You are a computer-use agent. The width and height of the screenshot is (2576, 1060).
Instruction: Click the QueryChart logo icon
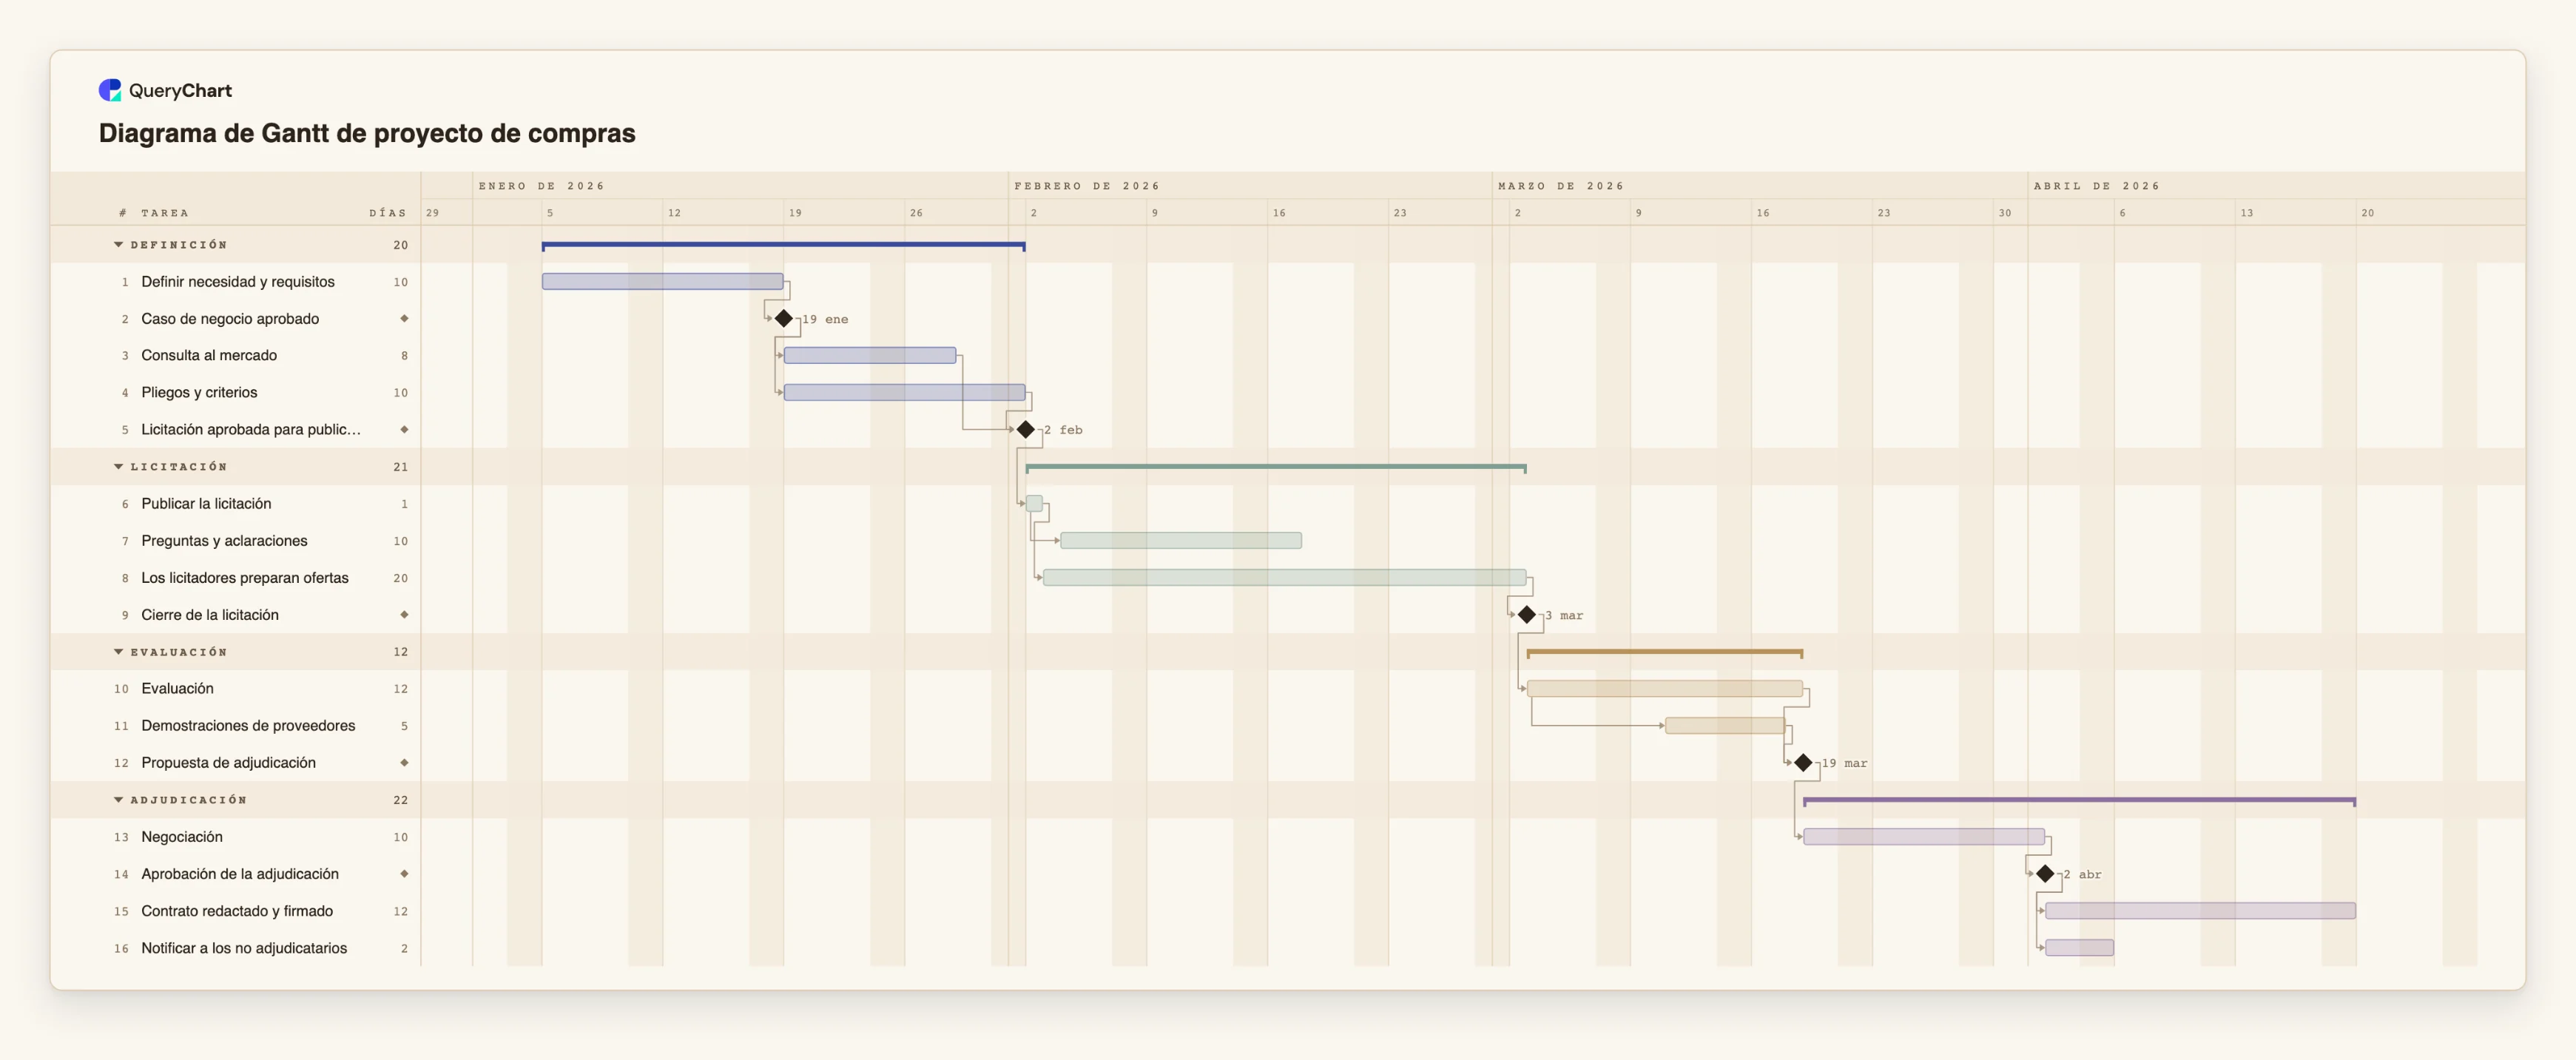pyautogui.click(x=110, y=90)
